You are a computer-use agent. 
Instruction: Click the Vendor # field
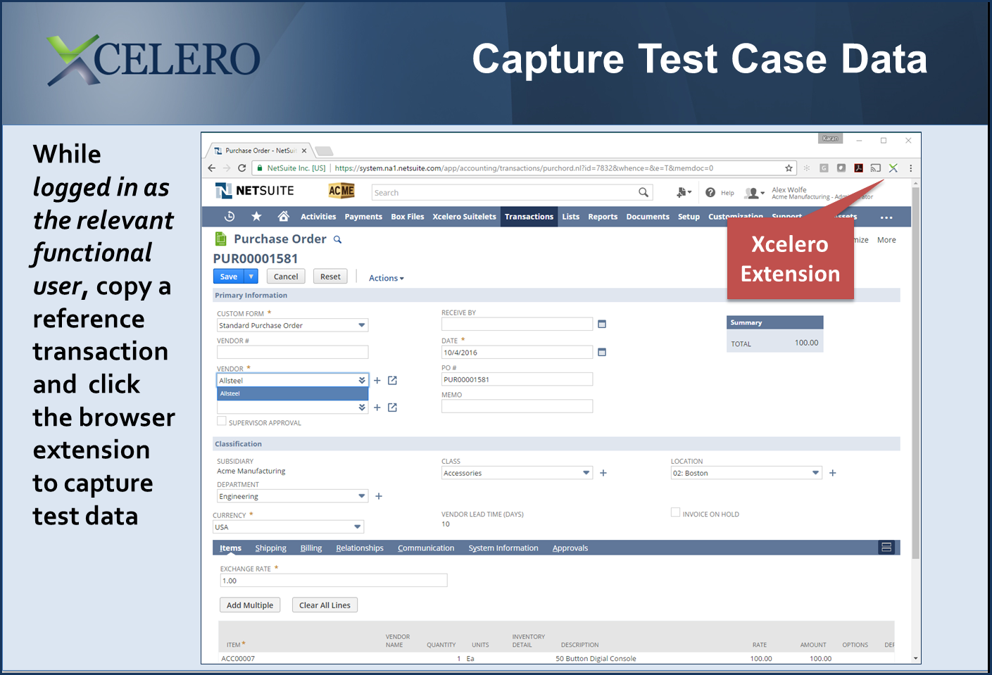tap(292, 352)
